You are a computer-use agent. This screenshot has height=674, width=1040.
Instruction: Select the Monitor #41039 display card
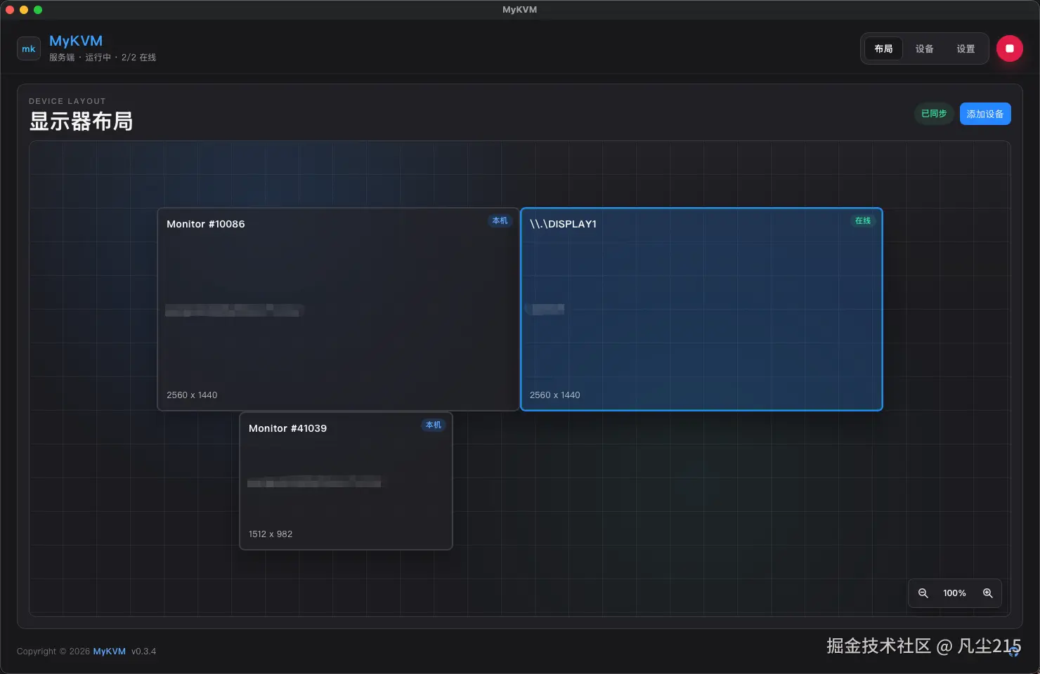tap(346, 481)
